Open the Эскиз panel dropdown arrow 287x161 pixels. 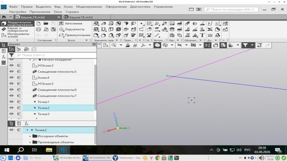[x=86, y=40]
